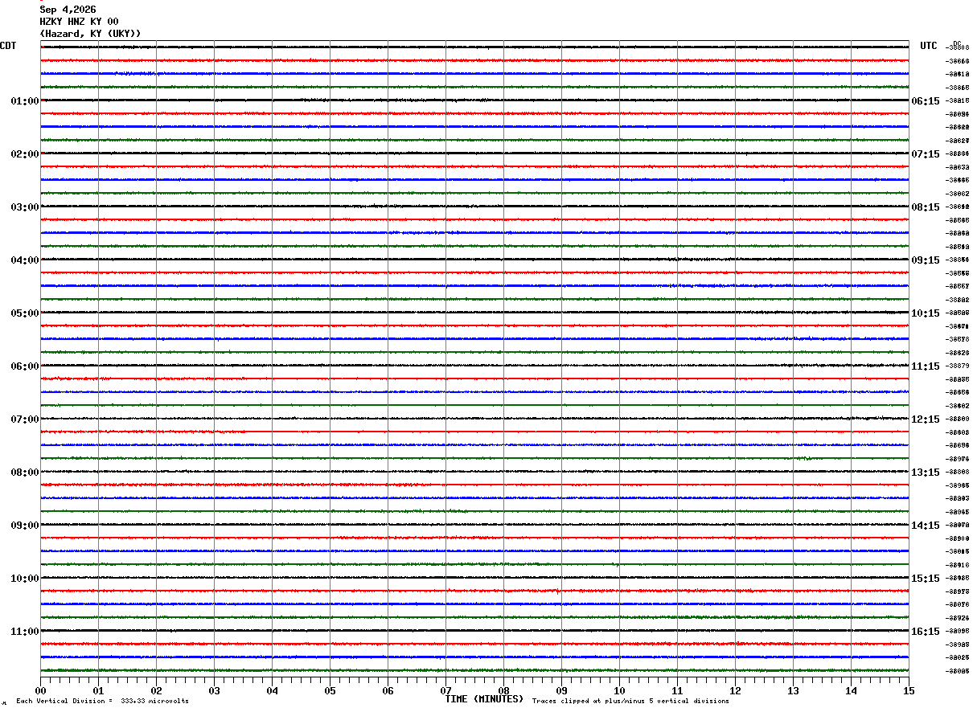Click minute 05 on the time axis
The image size is (973, 712).
point(330,691)
